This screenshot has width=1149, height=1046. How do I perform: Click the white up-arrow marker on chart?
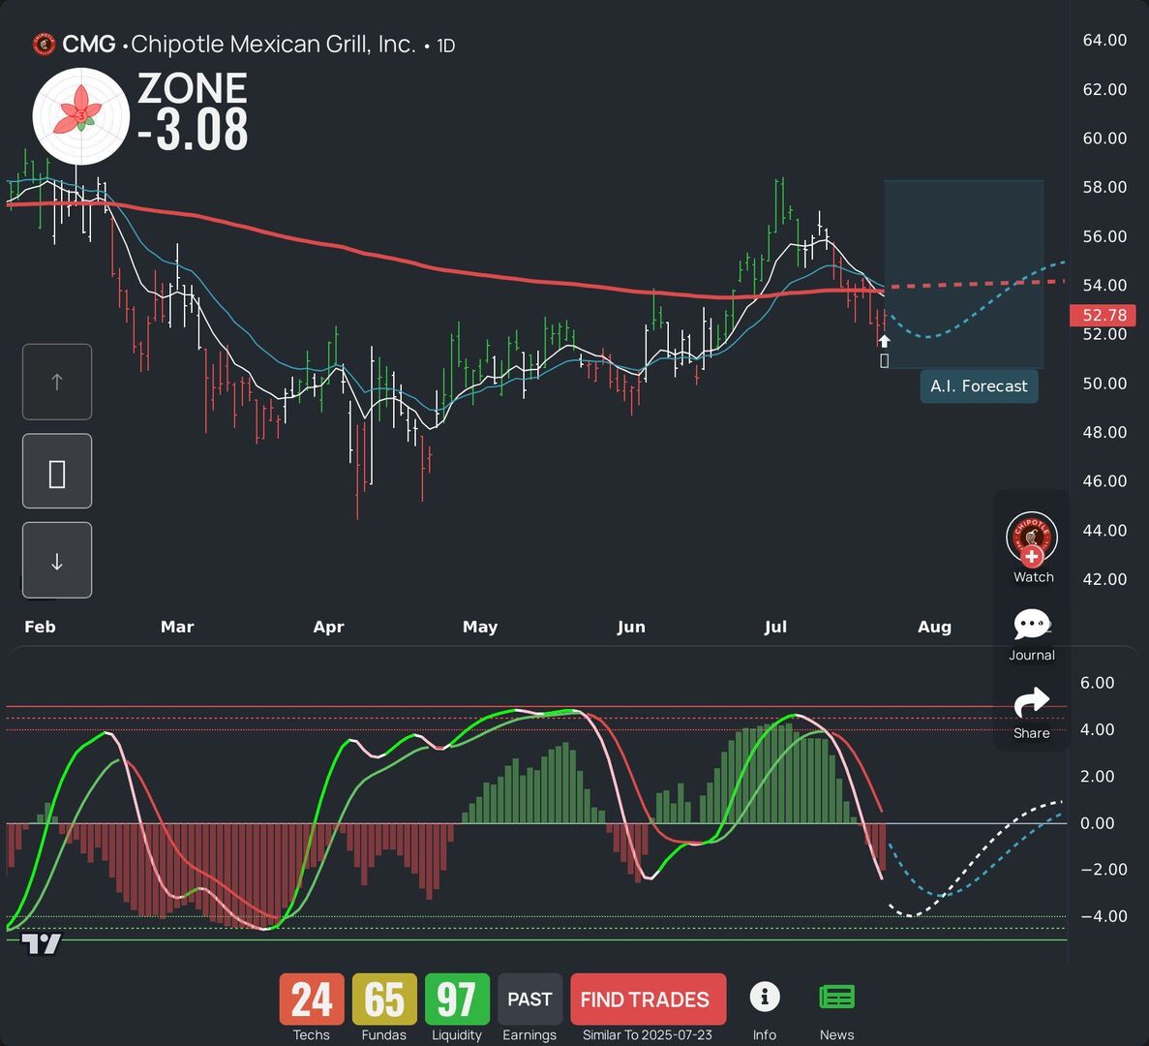885,341
